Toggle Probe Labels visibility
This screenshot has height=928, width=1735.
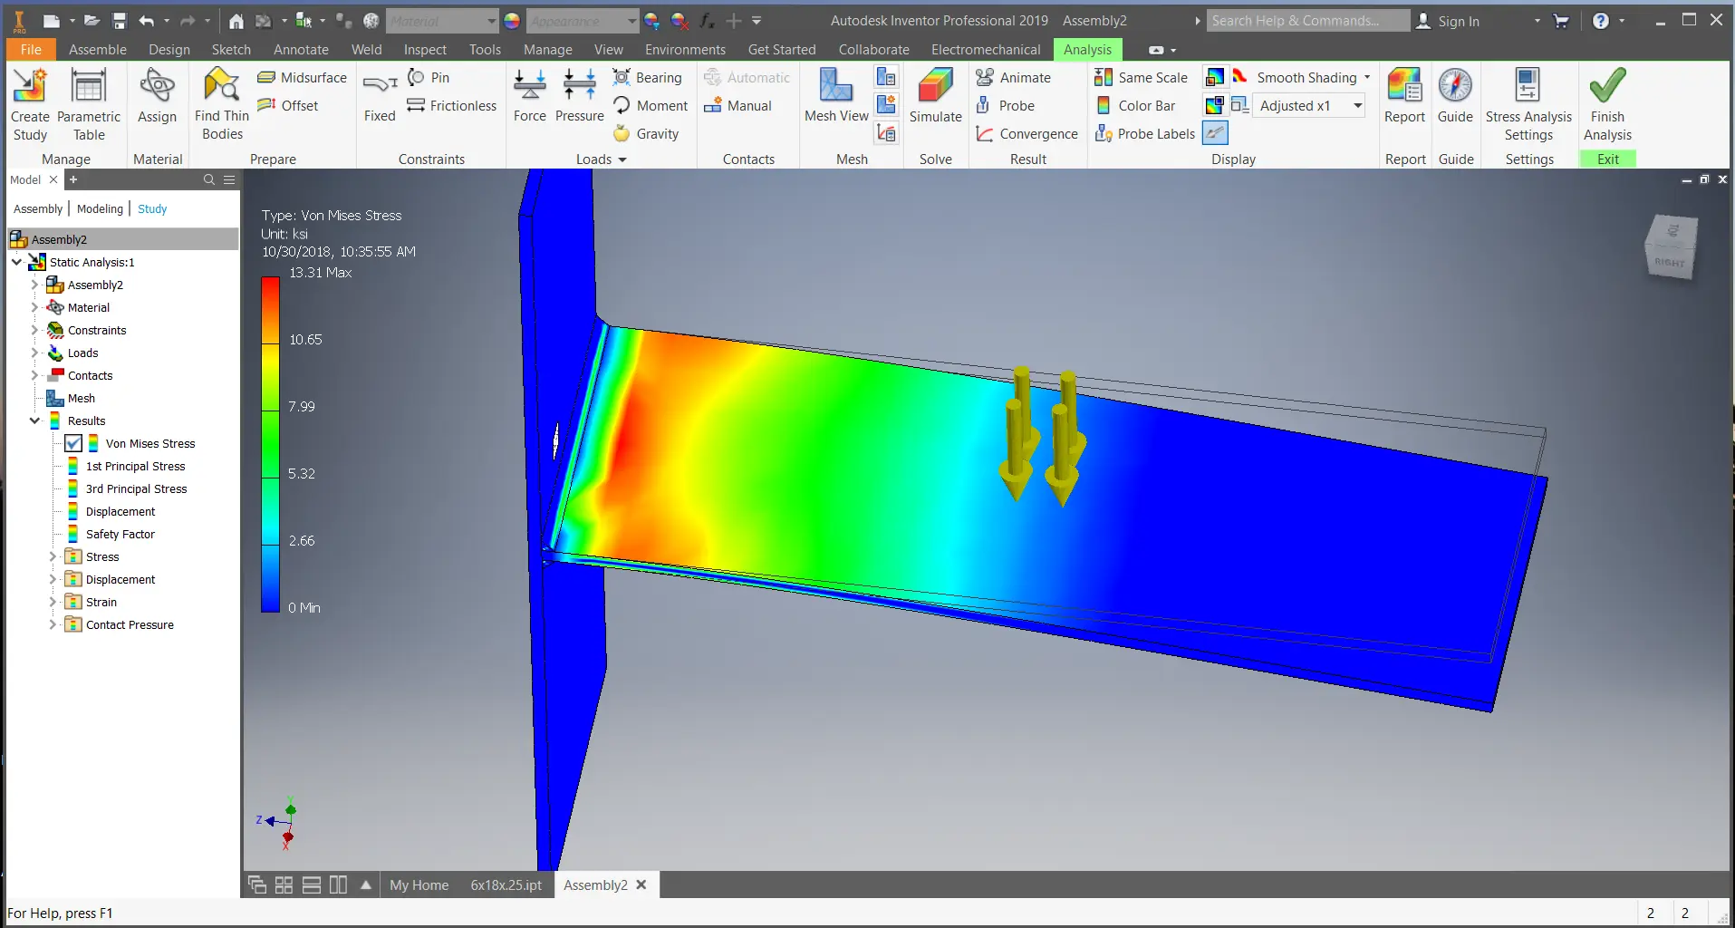point(1145,134)
